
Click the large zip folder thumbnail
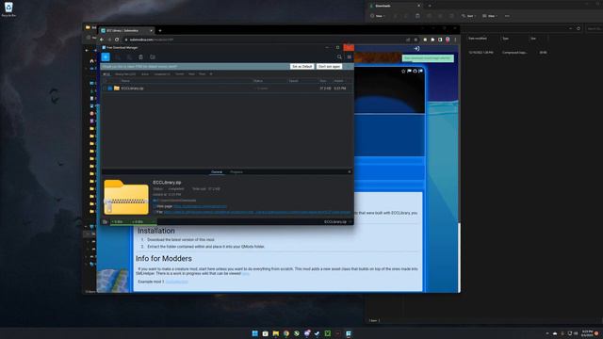pyautogui.click(x=126, y=197)
